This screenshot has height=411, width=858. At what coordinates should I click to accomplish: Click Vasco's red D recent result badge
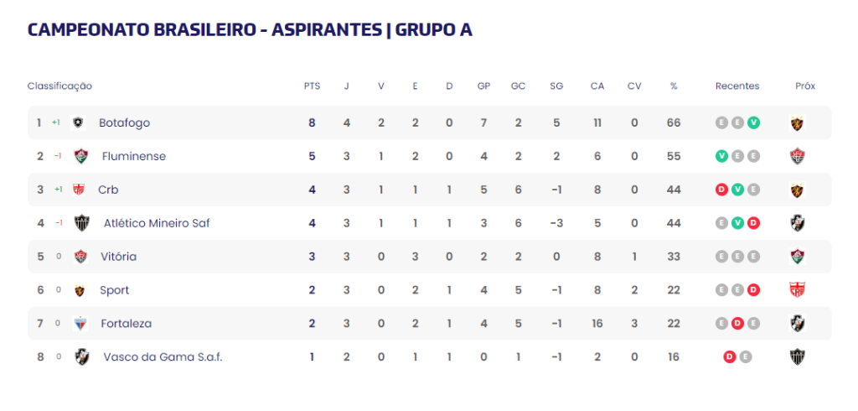pos(730,356)
